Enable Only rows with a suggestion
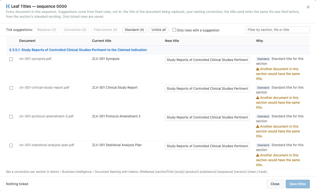The height and width of the screenshot is (191, 316). [x=174, y=30]
